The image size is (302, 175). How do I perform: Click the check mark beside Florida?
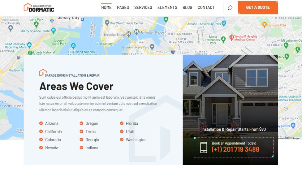point(122,123)
